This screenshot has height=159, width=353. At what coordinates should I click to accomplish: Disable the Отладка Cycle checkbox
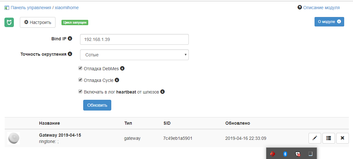click(80, 80)
